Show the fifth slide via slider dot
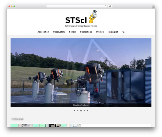The height and width of the screenshot is (137, 162). pos(87,111)
